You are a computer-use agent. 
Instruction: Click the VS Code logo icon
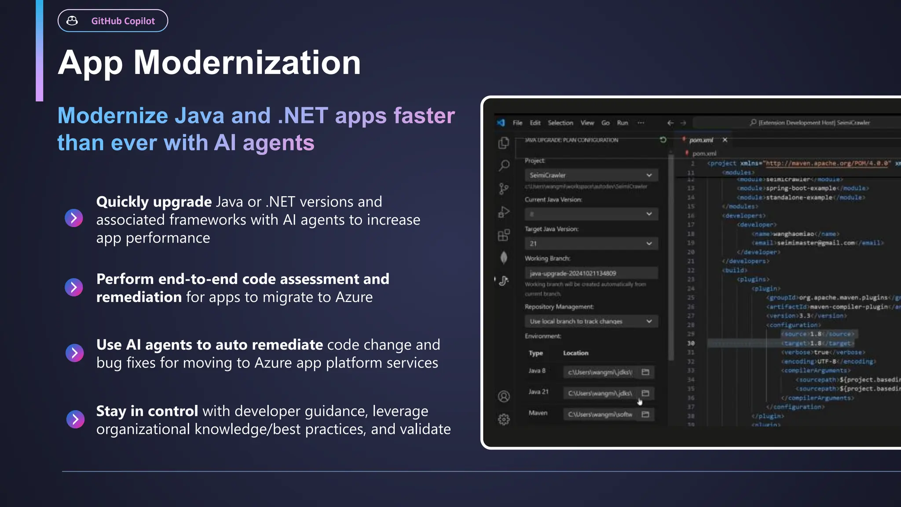pos(501,123)
